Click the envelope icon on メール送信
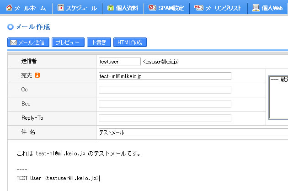 pos(13,42)
